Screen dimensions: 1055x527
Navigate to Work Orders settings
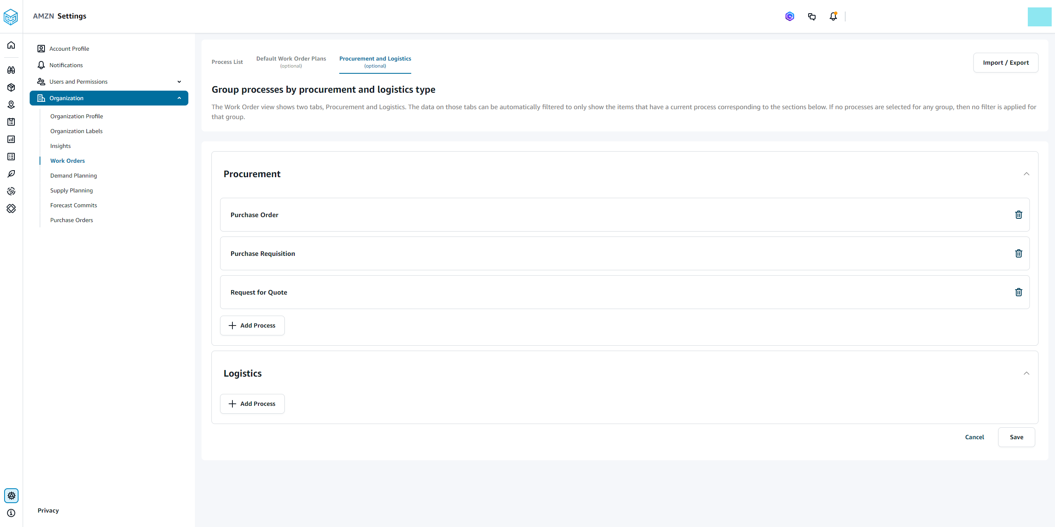(67, 160)
